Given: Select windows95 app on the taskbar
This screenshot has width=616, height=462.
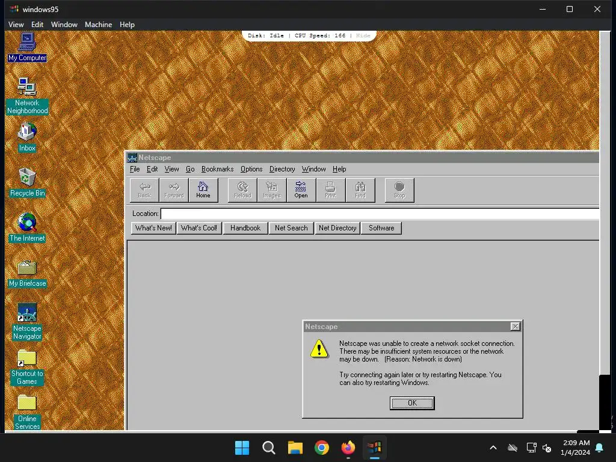Looking at the screenshot, I should point(375,448).
